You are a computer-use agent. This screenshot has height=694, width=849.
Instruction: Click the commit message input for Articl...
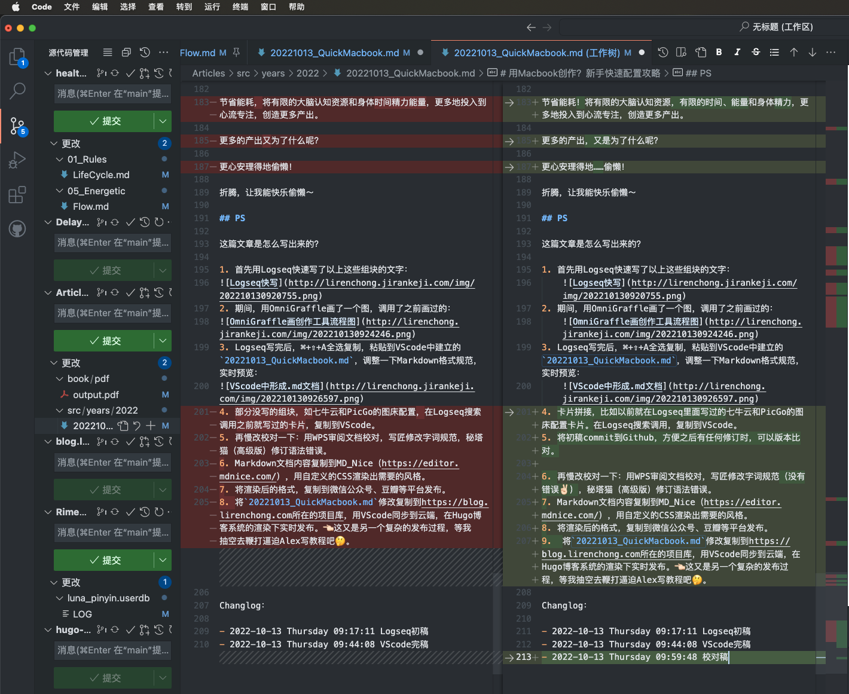pyautogui.click(x=113, y=313)
